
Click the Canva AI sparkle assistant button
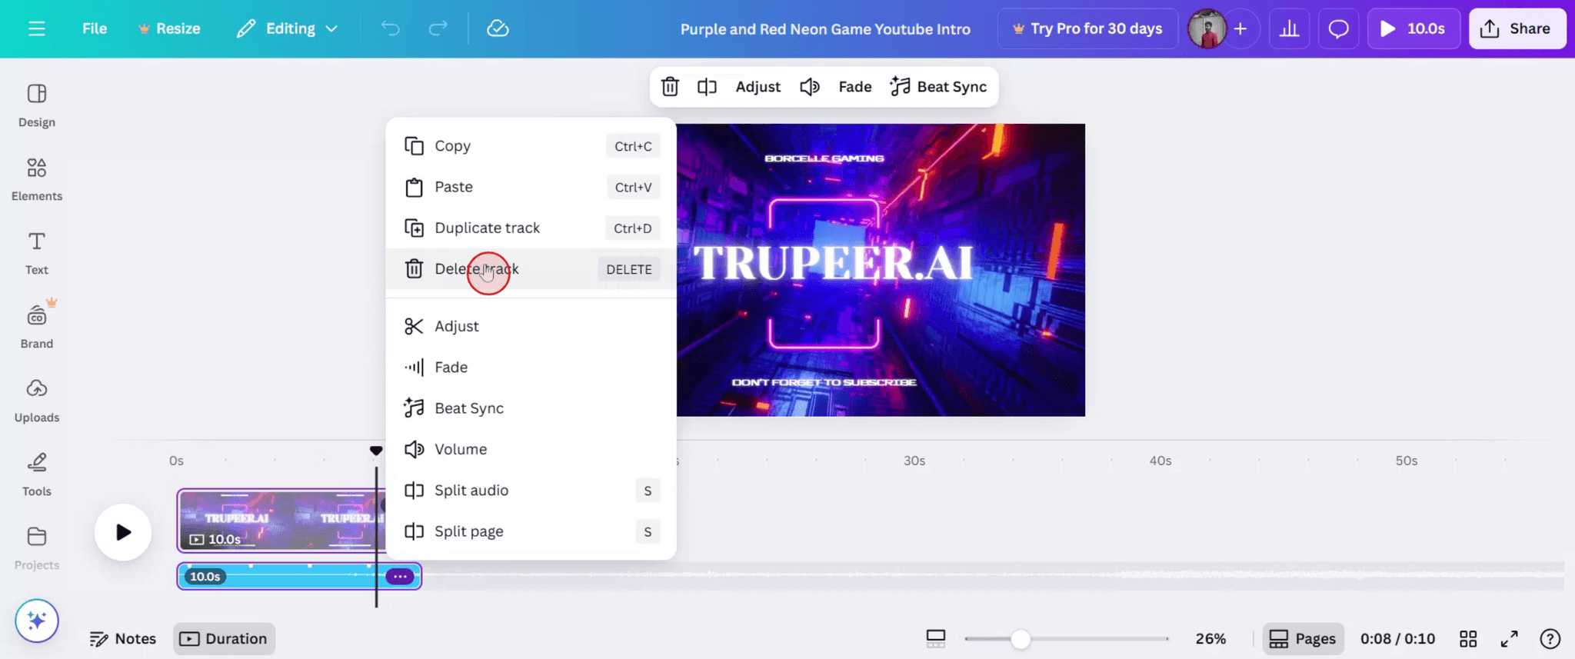(x=37, y=621)
